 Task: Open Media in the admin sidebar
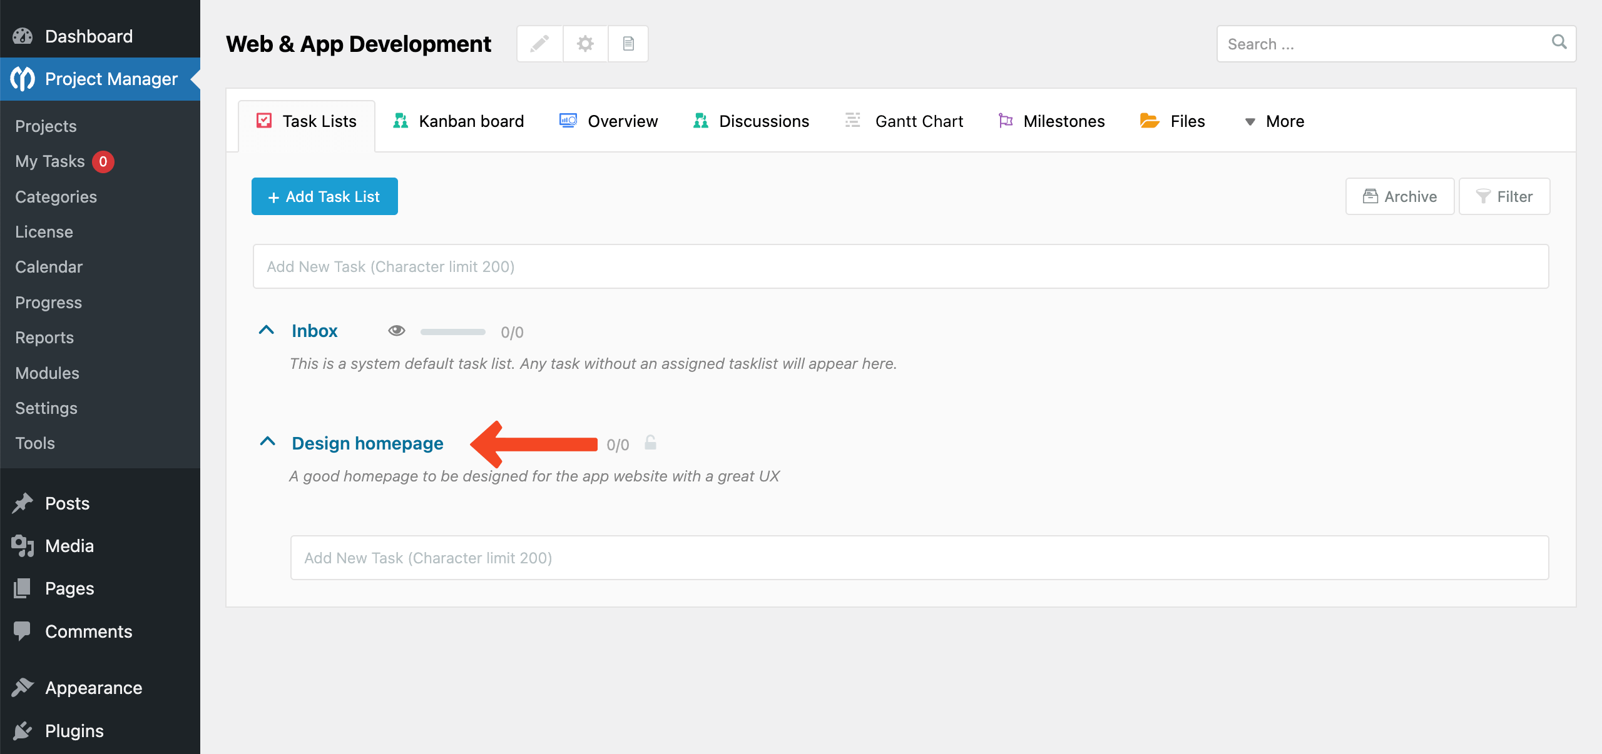pyautogui.click(x=69, y=546)
